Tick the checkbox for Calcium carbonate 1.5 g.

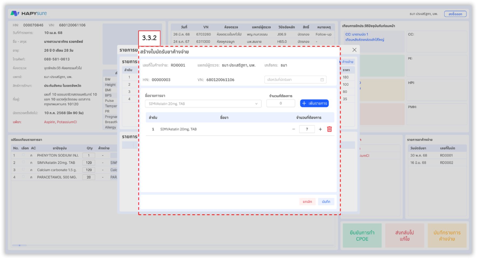click(23, 169)
